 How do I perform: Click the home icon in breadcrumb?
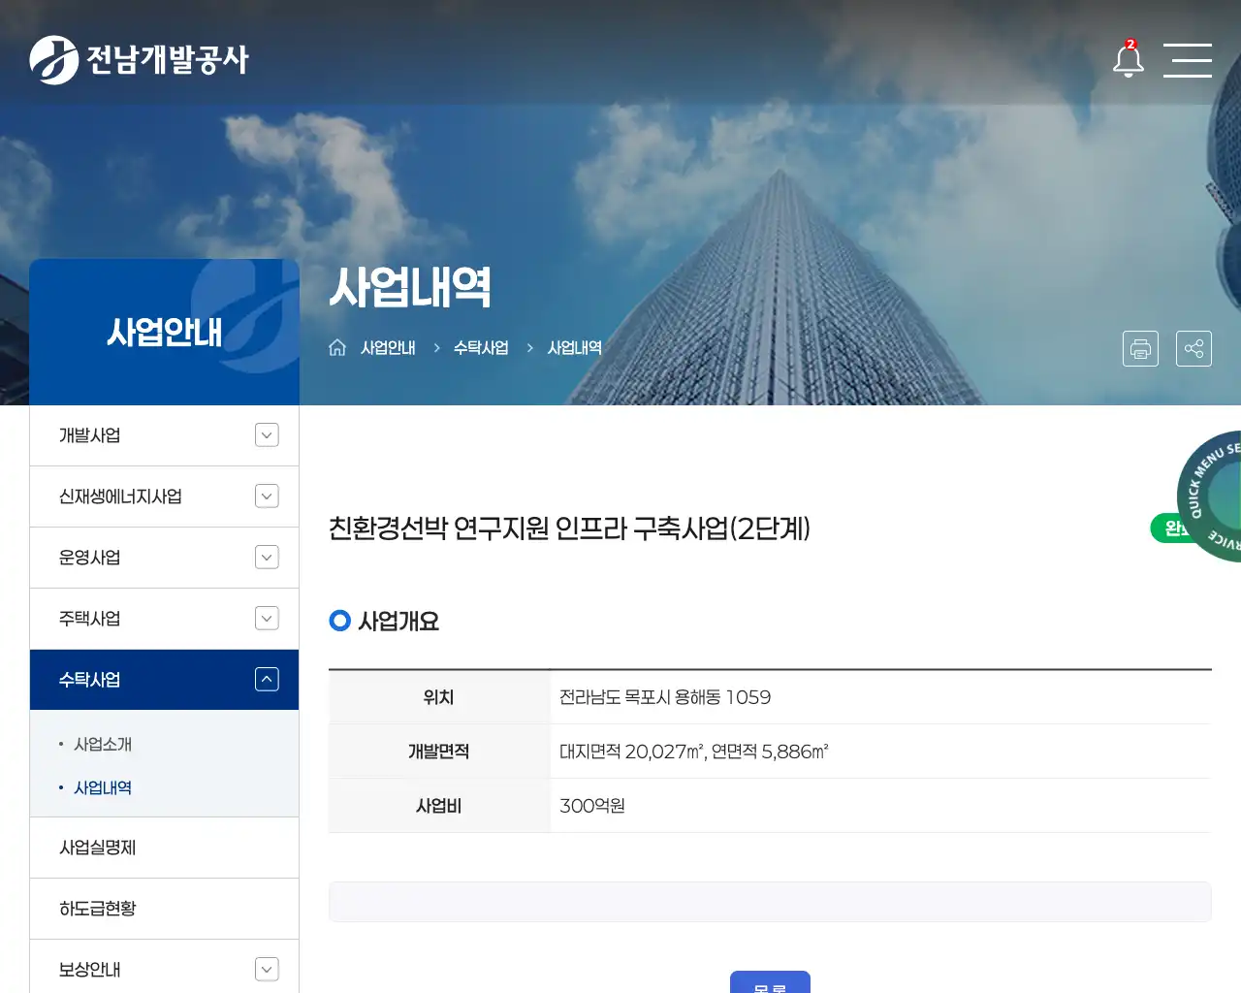(x=337, y=347)
